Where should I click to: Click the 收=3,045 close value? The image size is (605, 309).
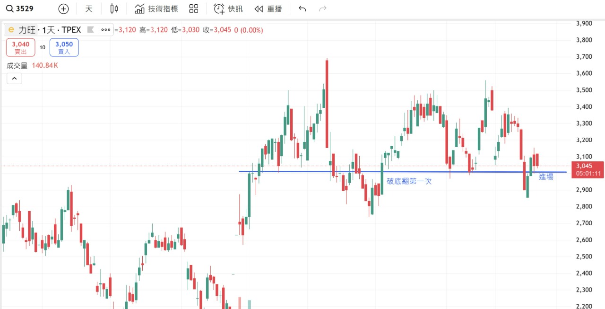pos(217,30)
